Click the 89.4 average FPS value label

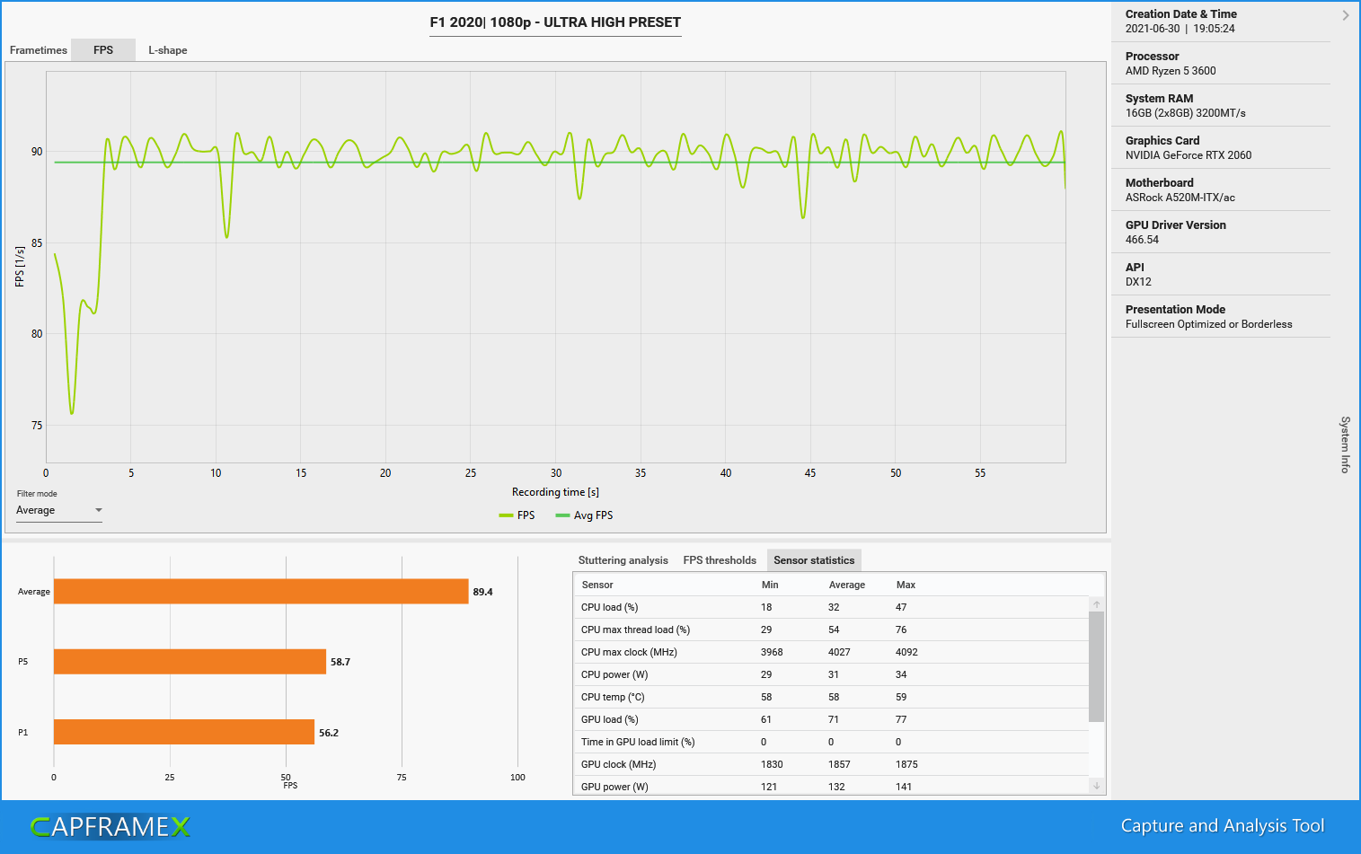click(x=482, y=592)
